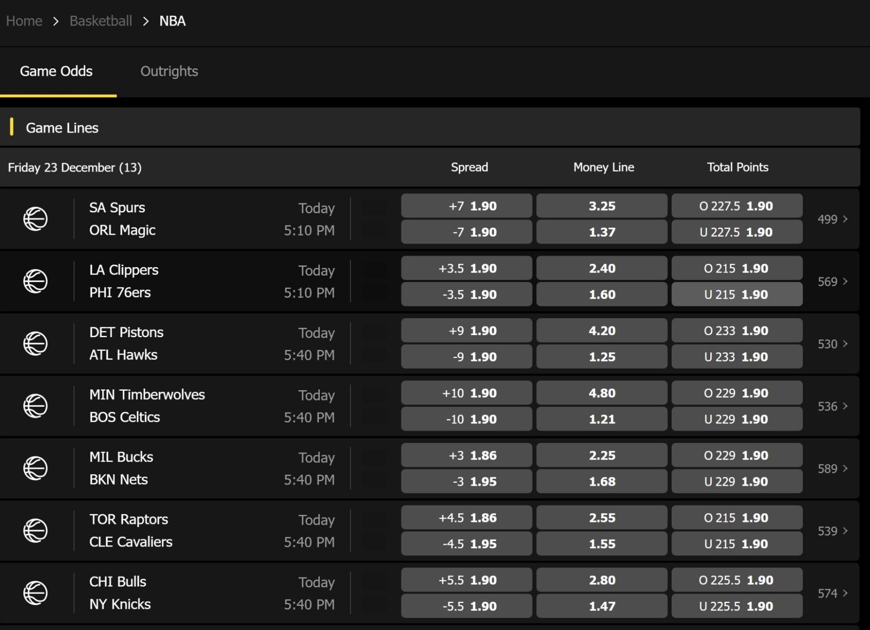Select ATL Hawks money line 1.25
Image resolution: width=870 pixels, height=630 pixels.
[602, 357]
